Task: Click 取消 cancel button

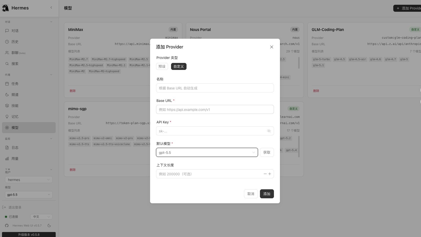Action: (x=251, y=194)
